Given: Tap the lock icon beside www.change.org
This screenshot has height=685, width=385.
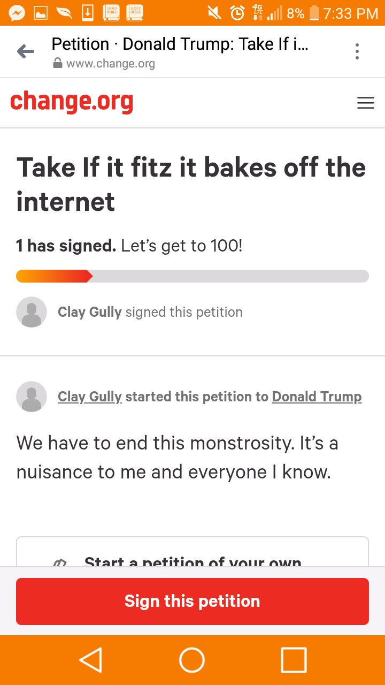Looking at the screenshot, I should click(x=58, y=64).
